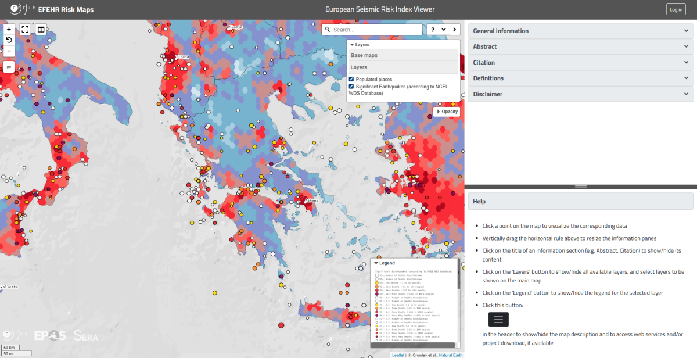Click the Log in button
Image resolution: width=697 pixels, height=358 pixels.
coord(676,9)
